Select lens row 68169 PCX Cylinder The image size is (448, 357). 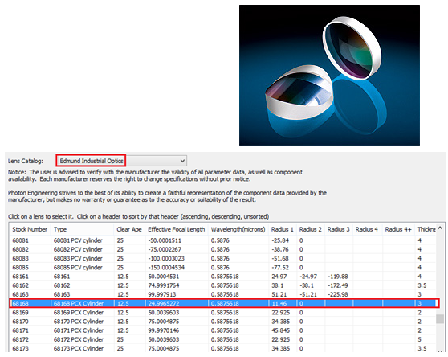222,312
